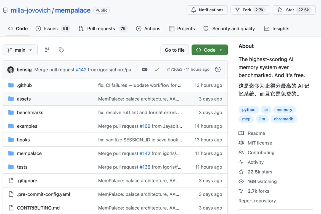Click the green commit status checkmark

click(x=157, y=69)
